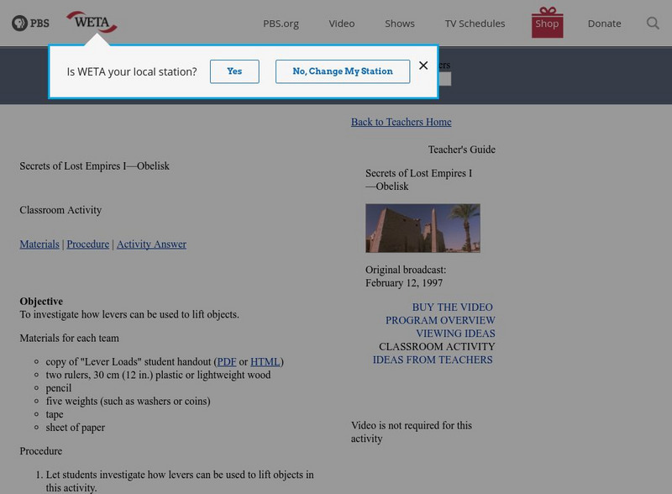Click the 'pencil' list item

pyautogui.click(x=59, y=388)
